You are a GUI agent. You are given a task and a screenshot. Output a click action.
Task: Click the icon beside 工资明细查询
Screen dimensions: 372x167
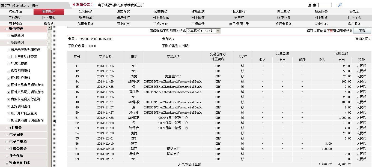point(8,106)
